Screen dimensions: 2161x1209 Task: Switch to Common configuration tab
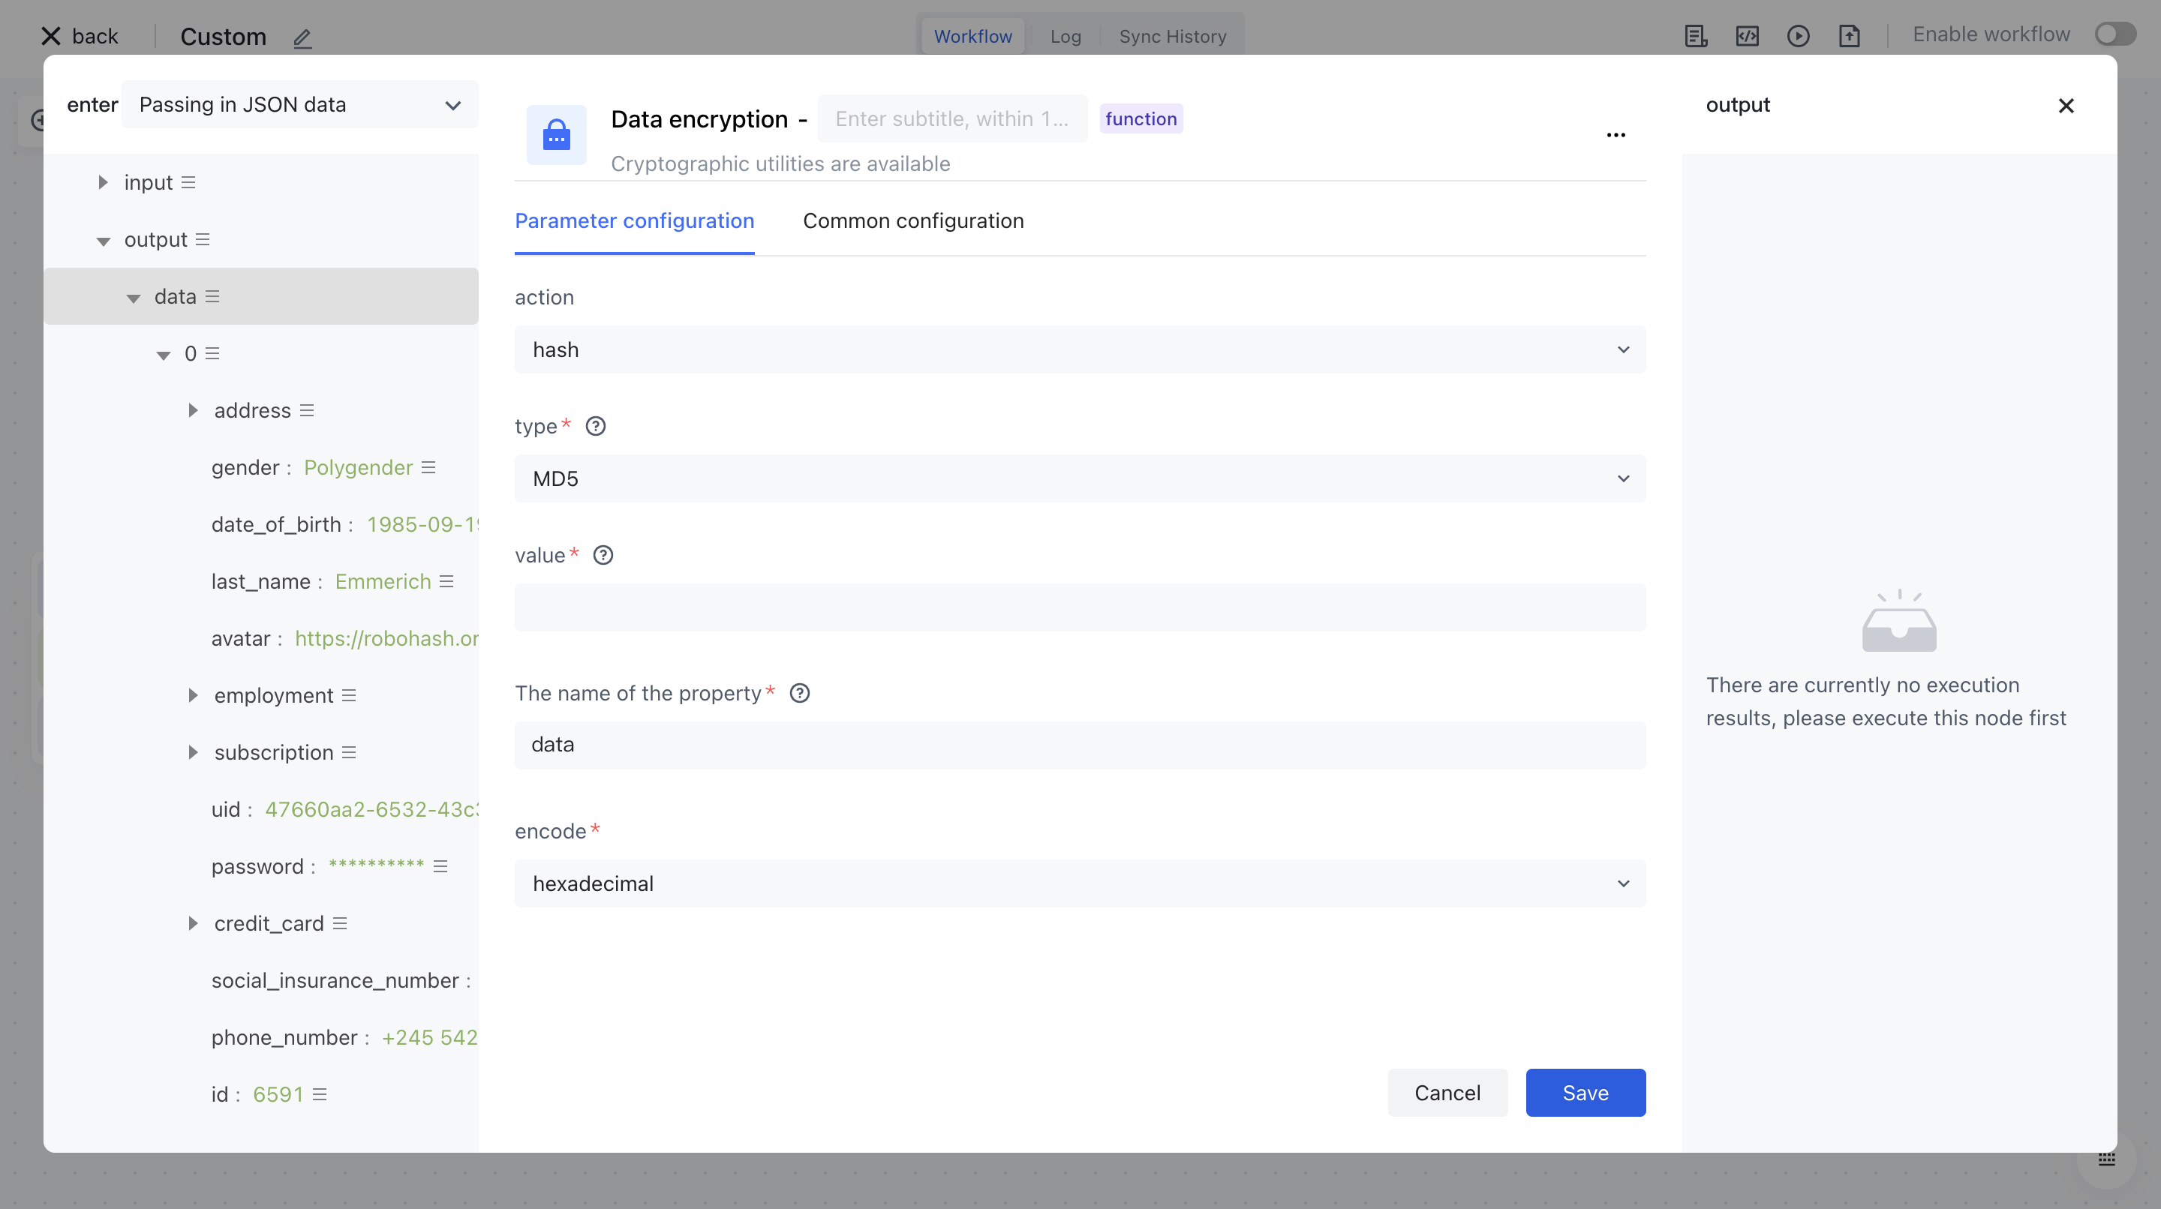912,220
